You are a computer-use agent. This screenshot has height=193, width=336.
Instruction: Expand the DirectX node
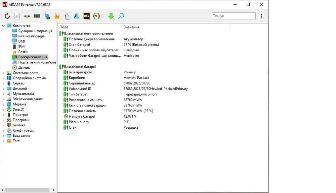[x=3, y=110]
